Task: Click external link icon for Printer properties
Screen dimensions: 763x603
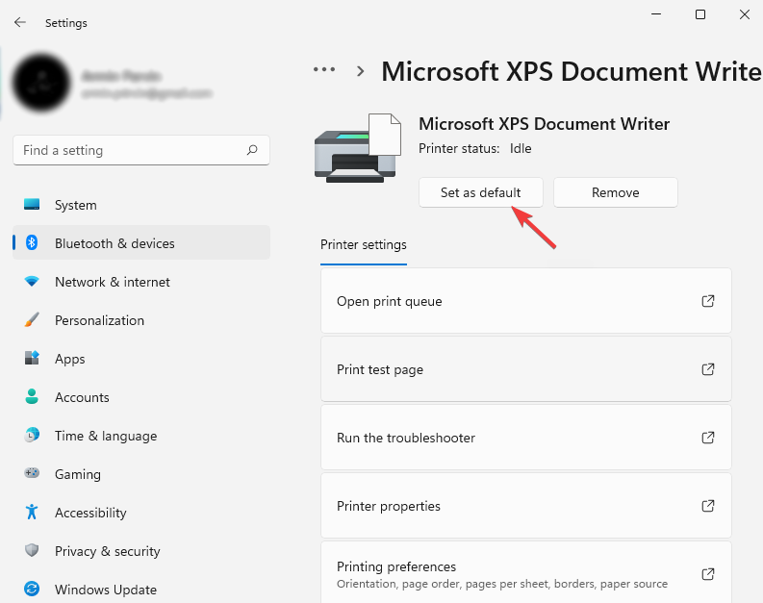Action: [x=708, y=506]
